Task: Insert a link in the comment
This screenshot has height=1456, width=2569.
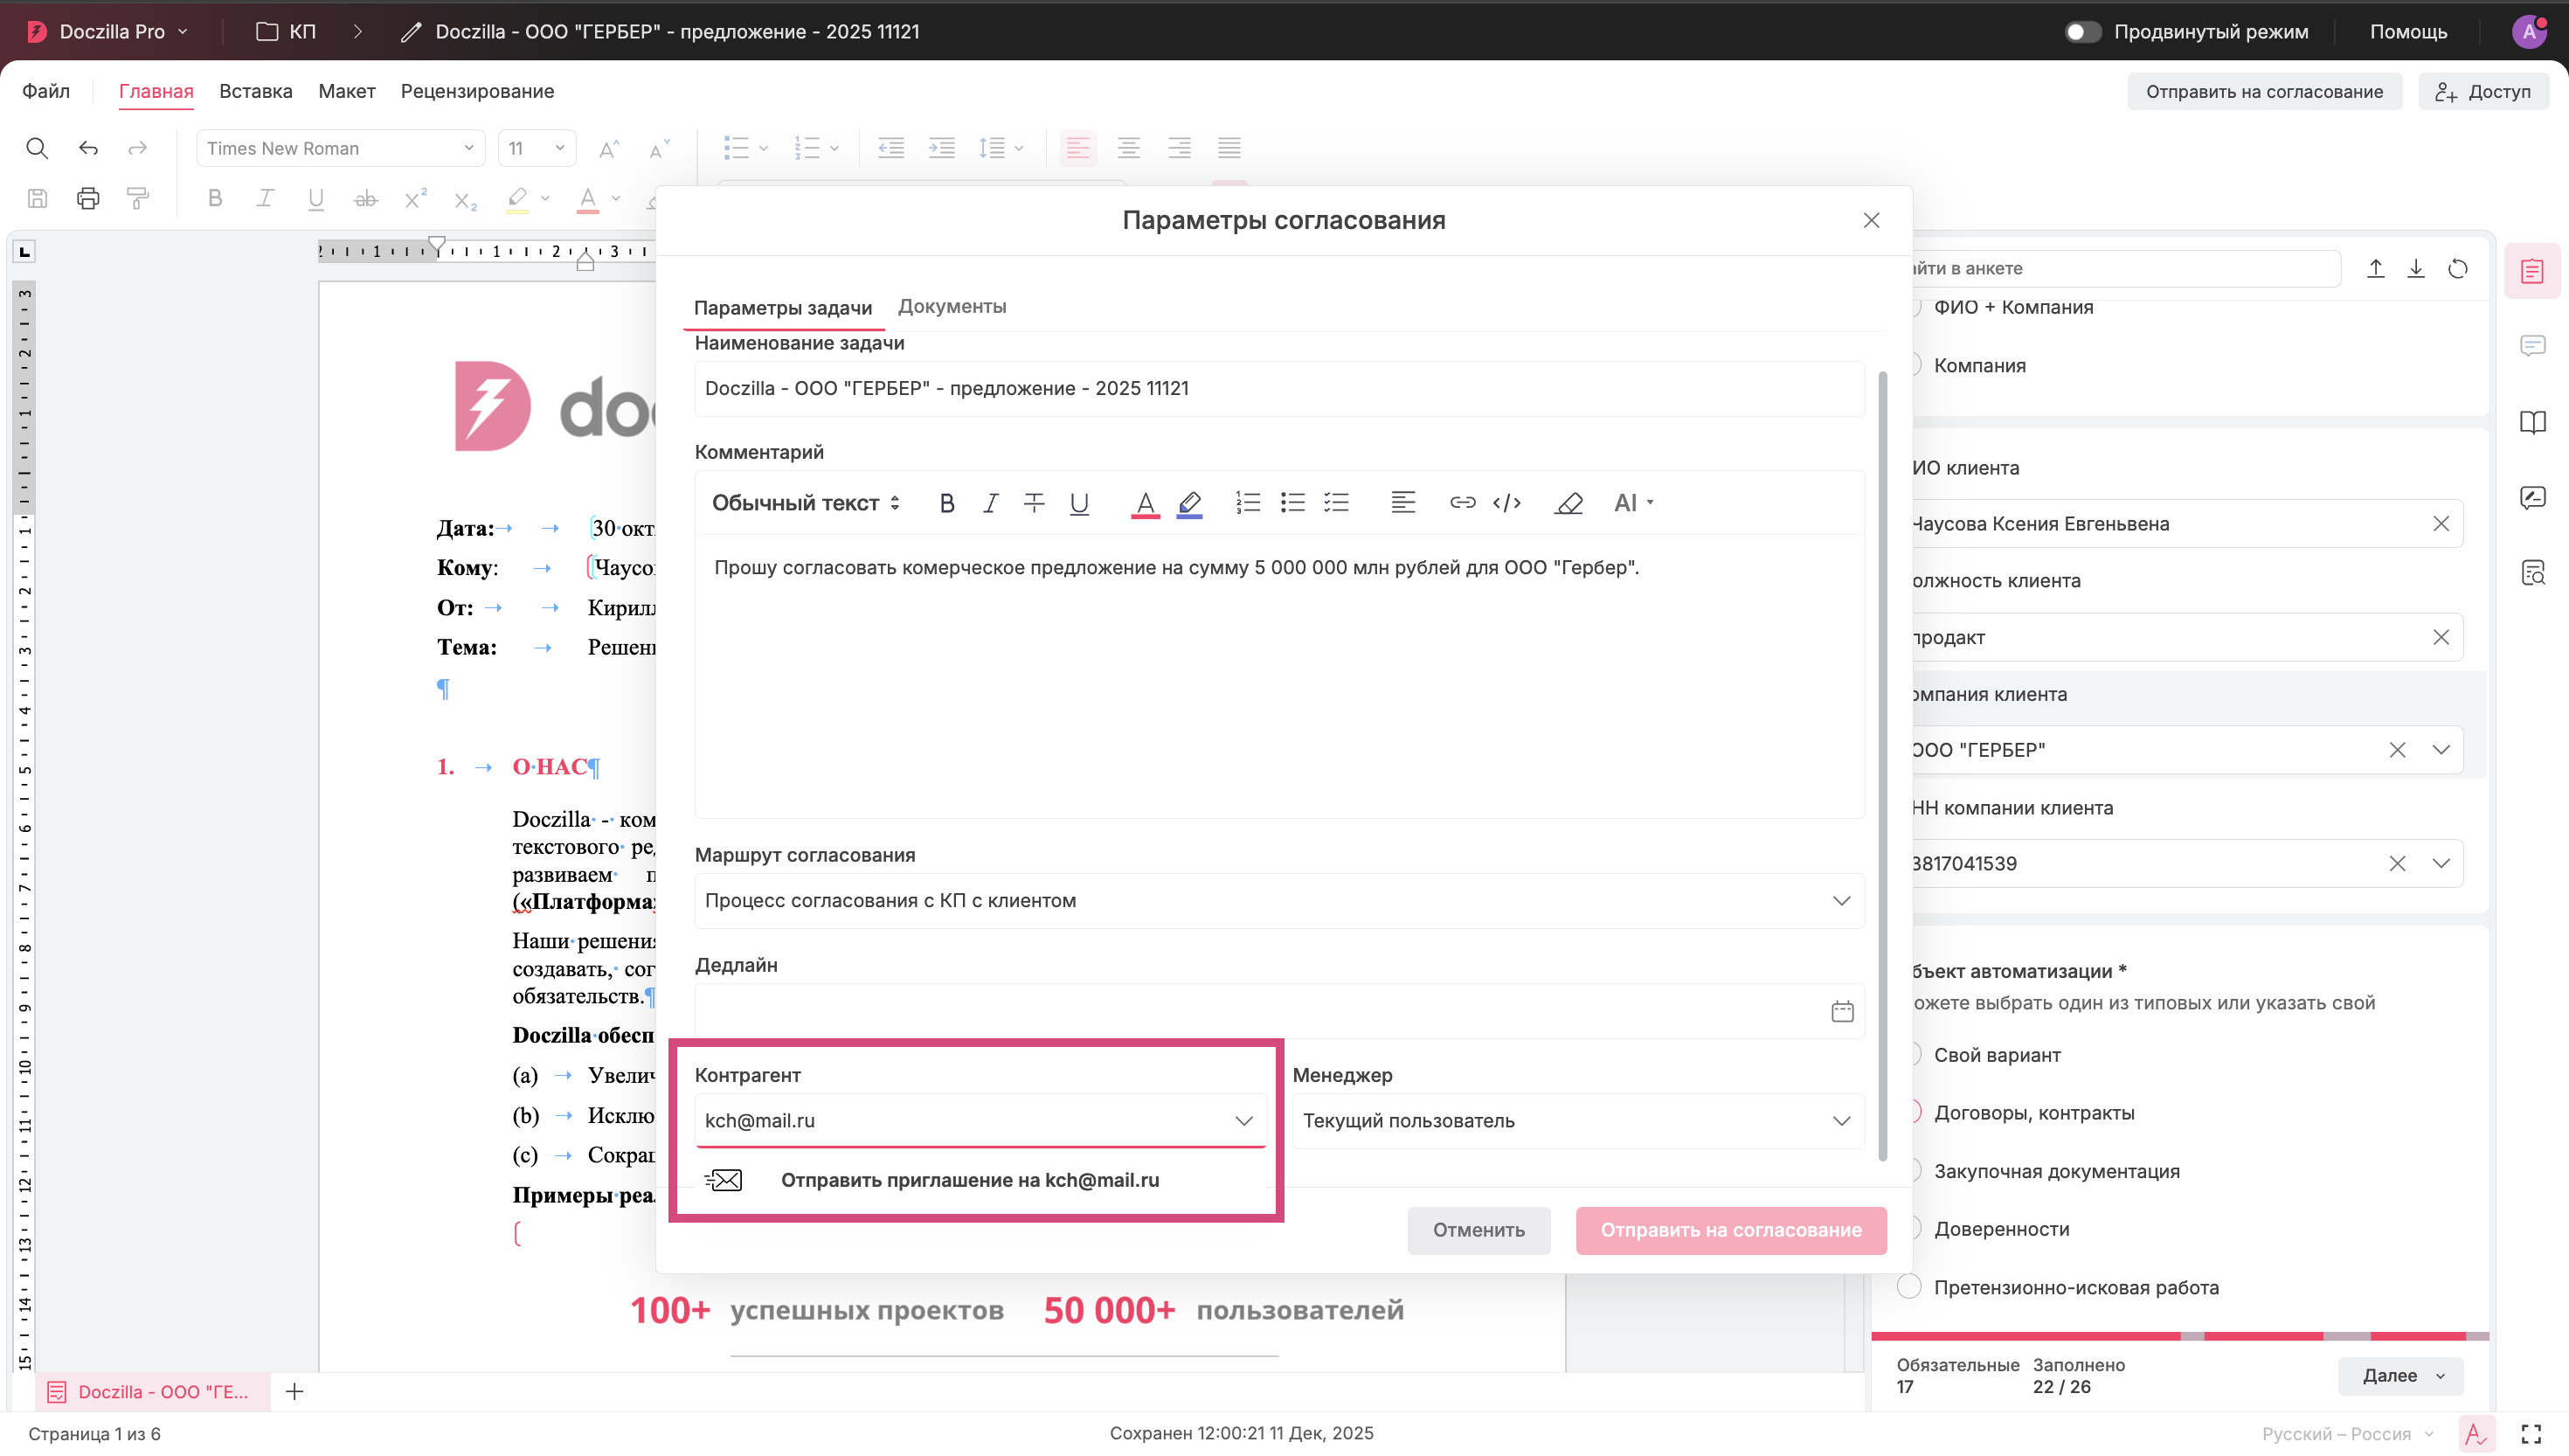Action: (x=1463, y=503)
